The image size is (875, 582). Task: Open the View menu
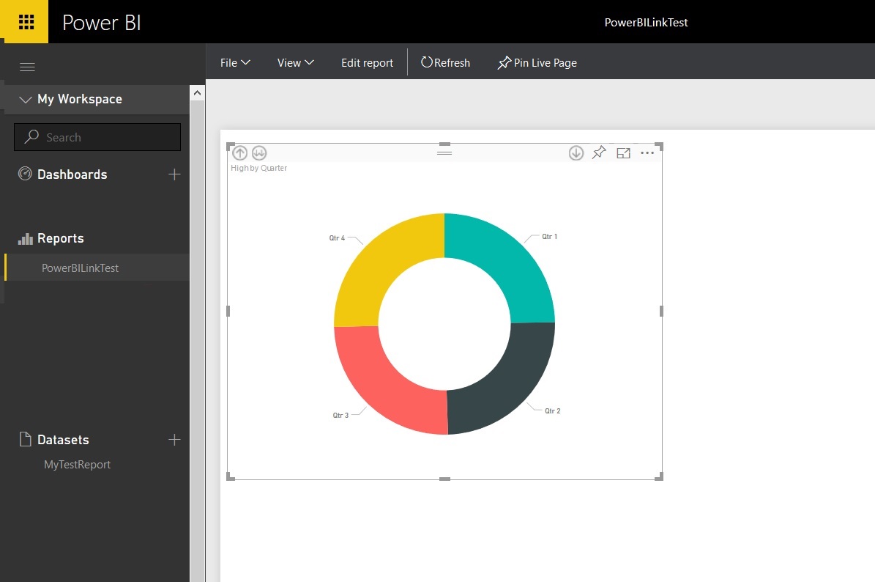[x=294, y=62]
